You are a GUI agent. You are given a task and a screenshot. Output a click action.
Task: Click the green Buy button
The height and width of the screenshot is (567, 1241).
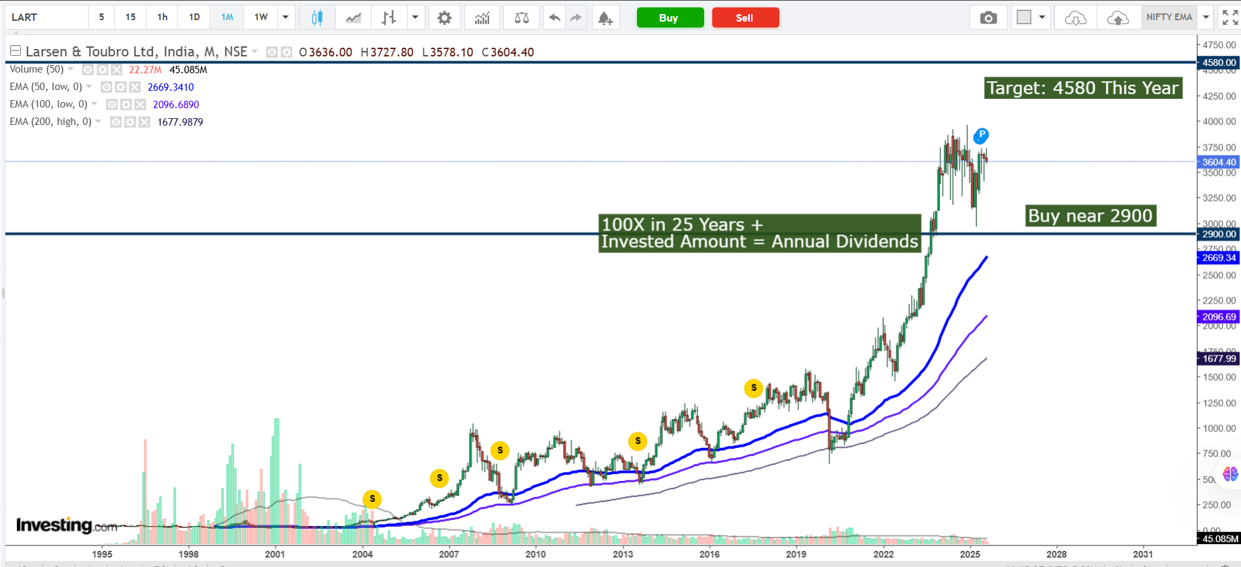tap(670, 18)
